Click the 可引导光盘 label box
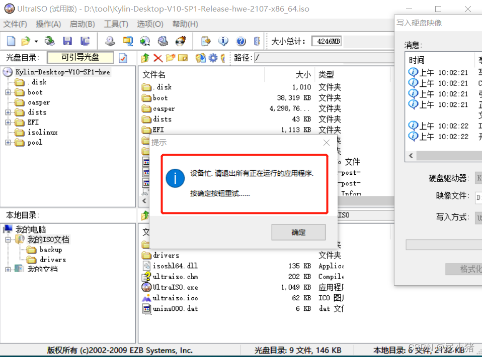Viewport: 482px width, 357px height. [x=80, y=57]
